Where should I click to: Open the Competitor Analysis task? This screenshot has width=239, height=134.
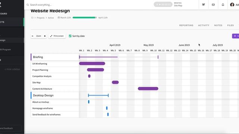coord(42,76)
